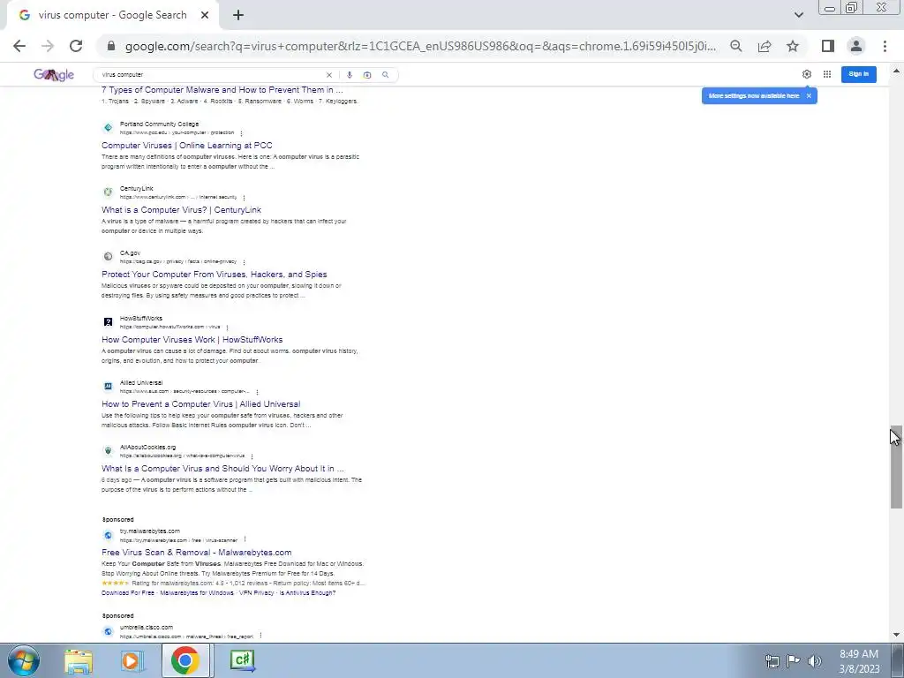
Task: Open a new browser tab
Action: [x=238, y=15]
